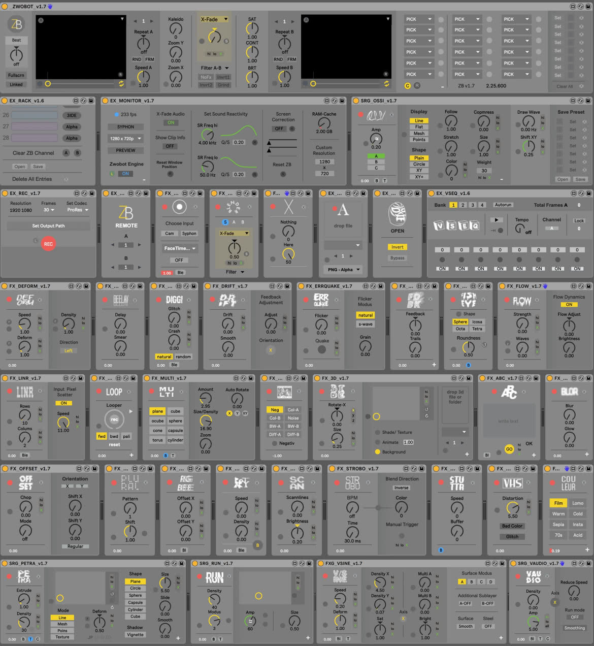This screenshot has height=646, width=594.
Task: Click the Set Output Path button
Action: pyautogui.click(x=48, y=226)
